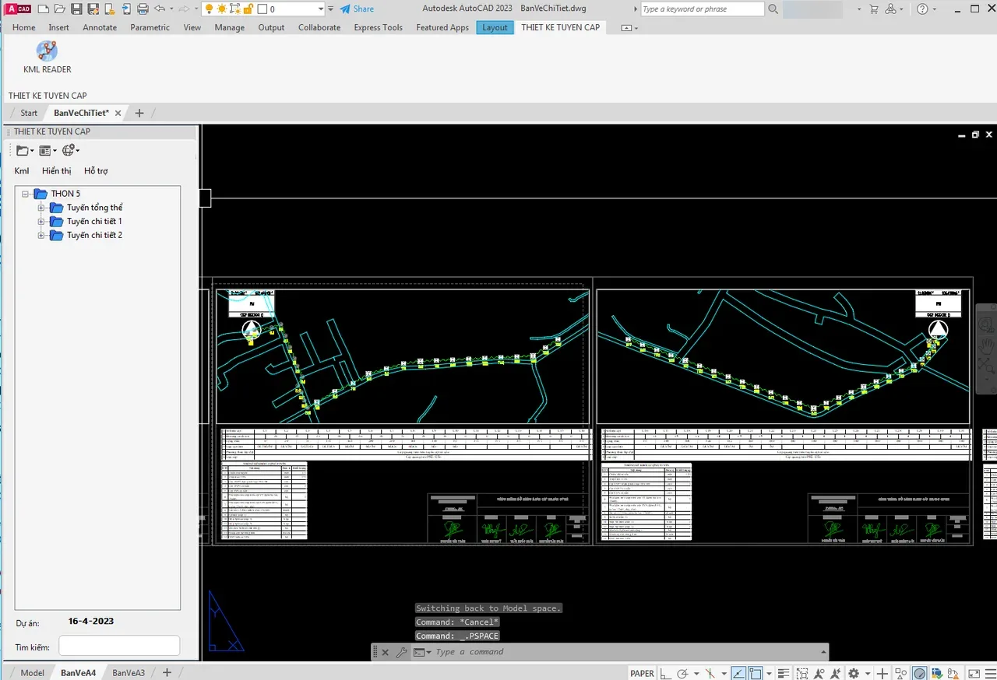The image size is (997, 680).
Task: Save the drawing with the first floppy icon
Action: click(76, 9)
